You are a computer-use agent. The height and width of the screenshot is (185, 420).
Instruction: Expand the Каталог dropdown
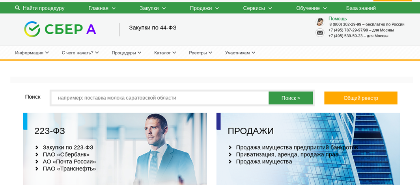165,53
